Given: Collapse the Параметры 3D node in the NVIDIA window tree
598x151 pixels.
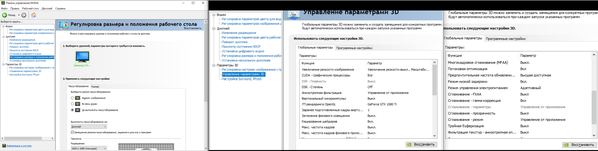Looking at the screenshot, I should point(4,64).
